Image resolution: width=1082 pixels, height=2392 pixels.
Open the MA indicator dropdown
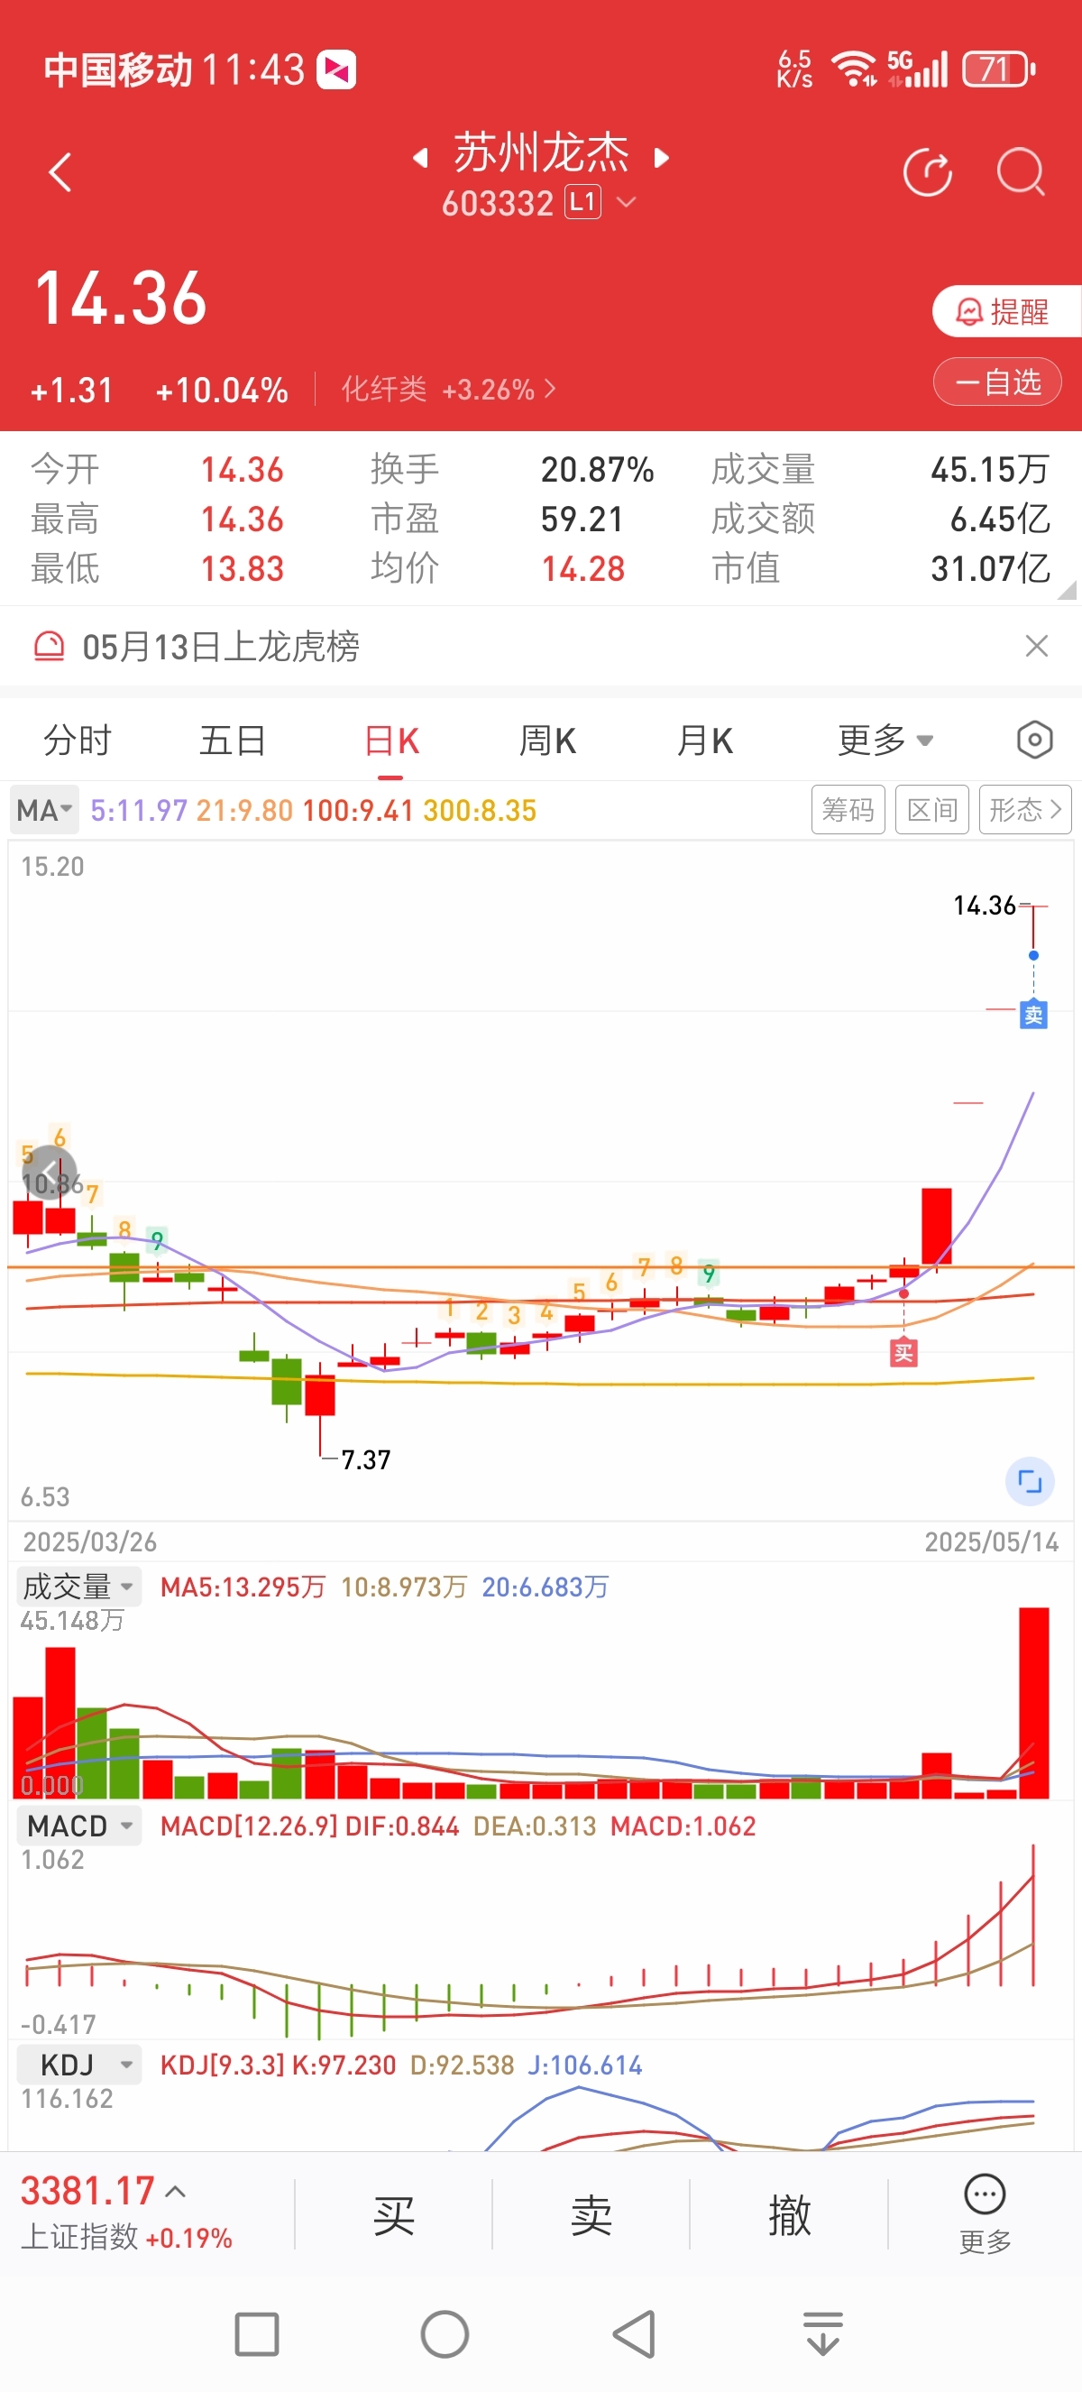tap(43, 811)
